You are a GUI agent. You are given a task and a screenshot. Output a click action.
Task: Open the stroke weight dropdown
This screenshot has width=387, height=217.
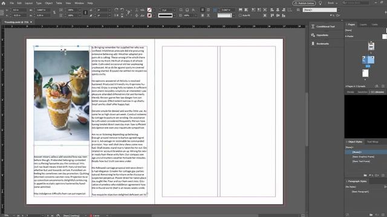coord(174,10)
